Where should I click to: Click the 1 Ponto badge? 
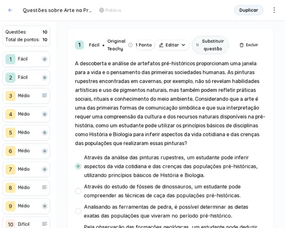click(x=144, y=45)
